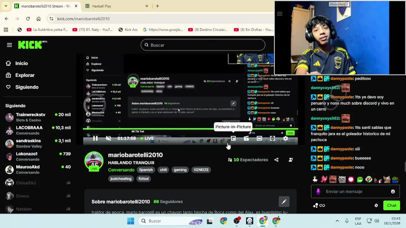Select the open-mouth cat emote
Viewport: 406px width, 228px height.
[387, 179]
